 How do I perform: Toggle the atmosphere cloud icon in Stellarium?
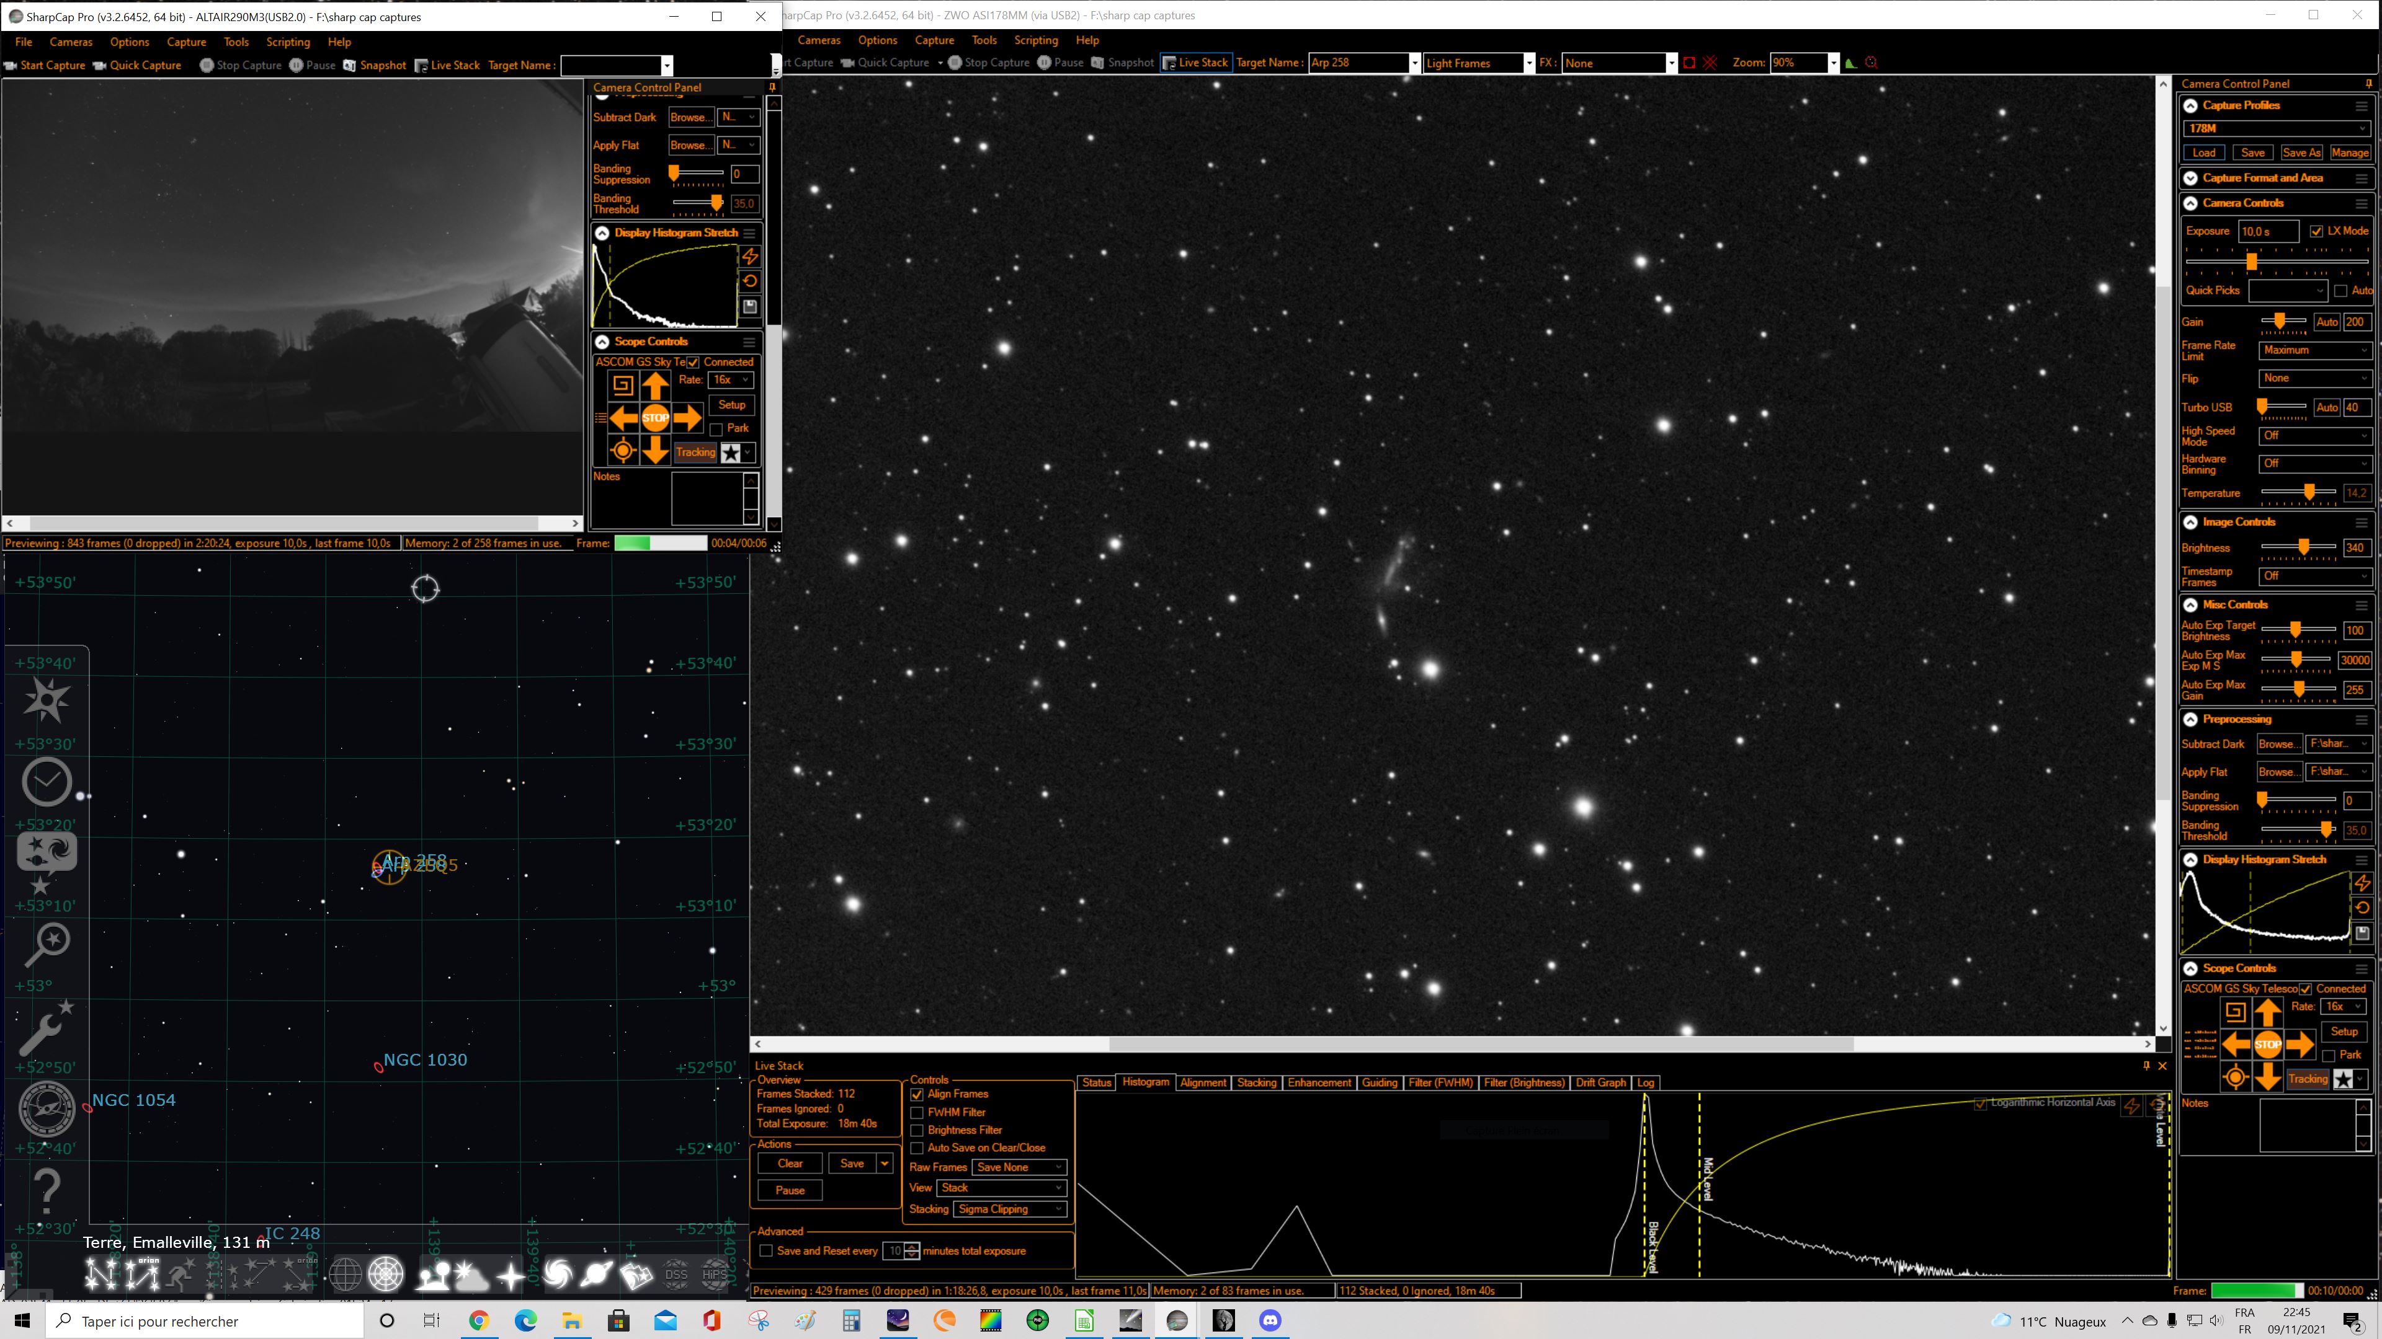pyautogui.click(x=471, y=1275)
